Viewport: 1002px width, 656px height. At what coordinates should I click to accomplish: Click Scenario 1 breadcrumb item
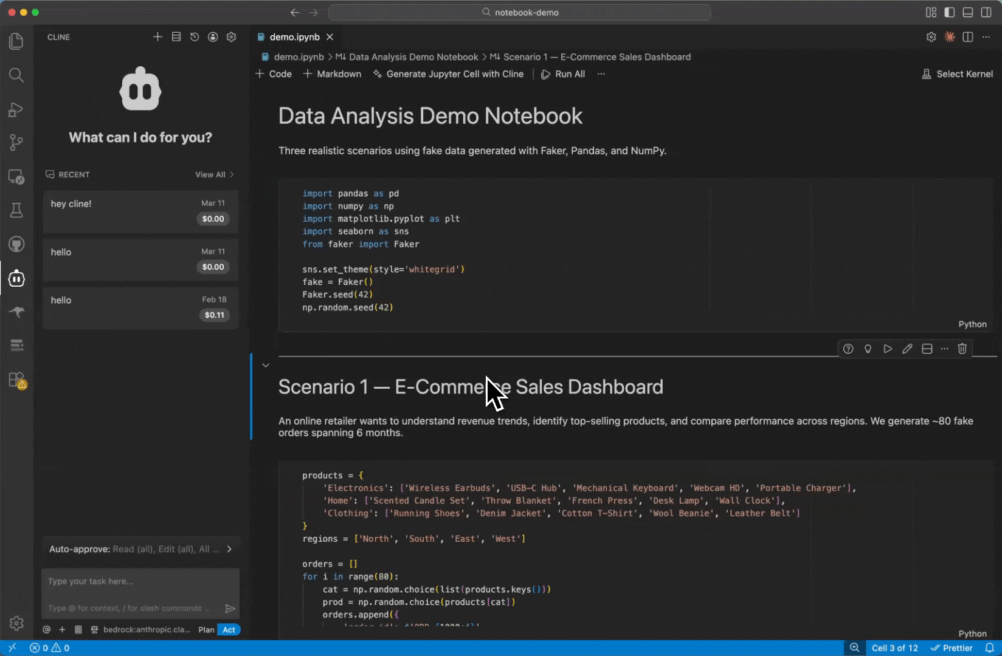click(x=596, y=57)
